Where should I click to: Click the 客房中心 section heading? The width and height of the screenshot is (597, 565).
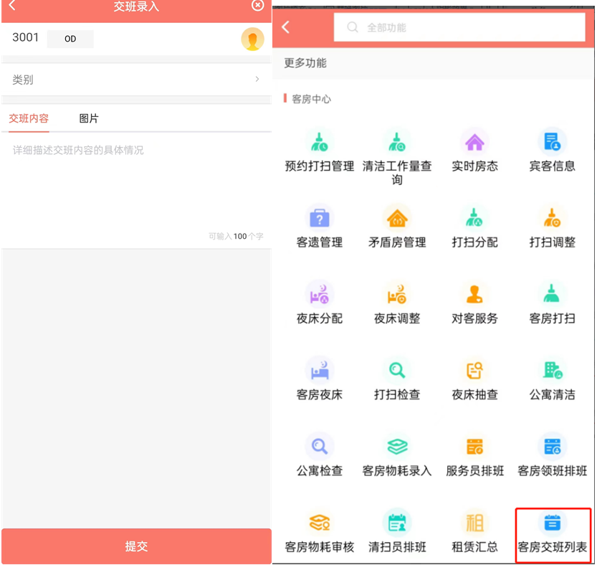pos(311,99)
